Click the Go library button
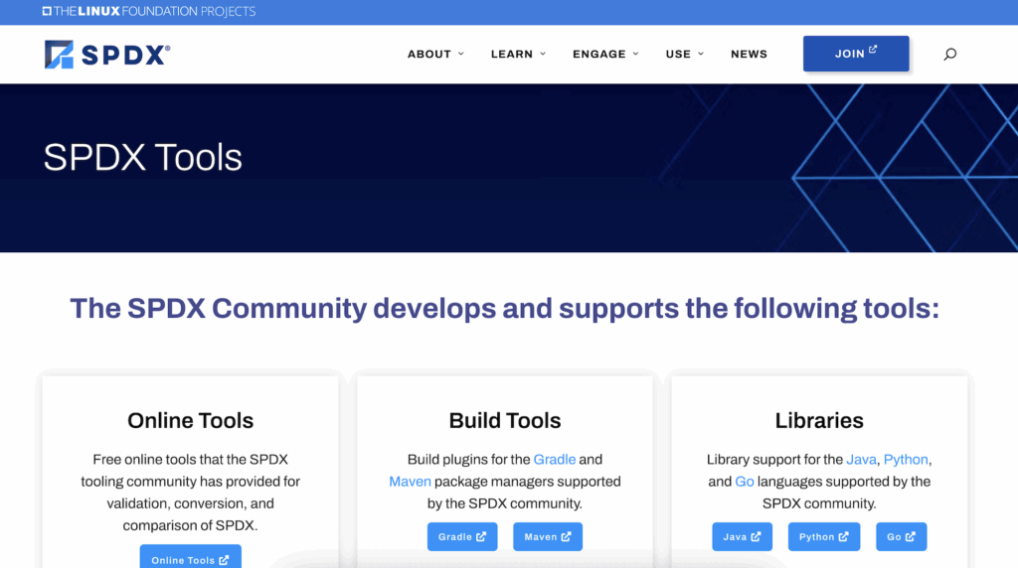The width and height of the screenshot is (1018, 568). tap(901, 537)
